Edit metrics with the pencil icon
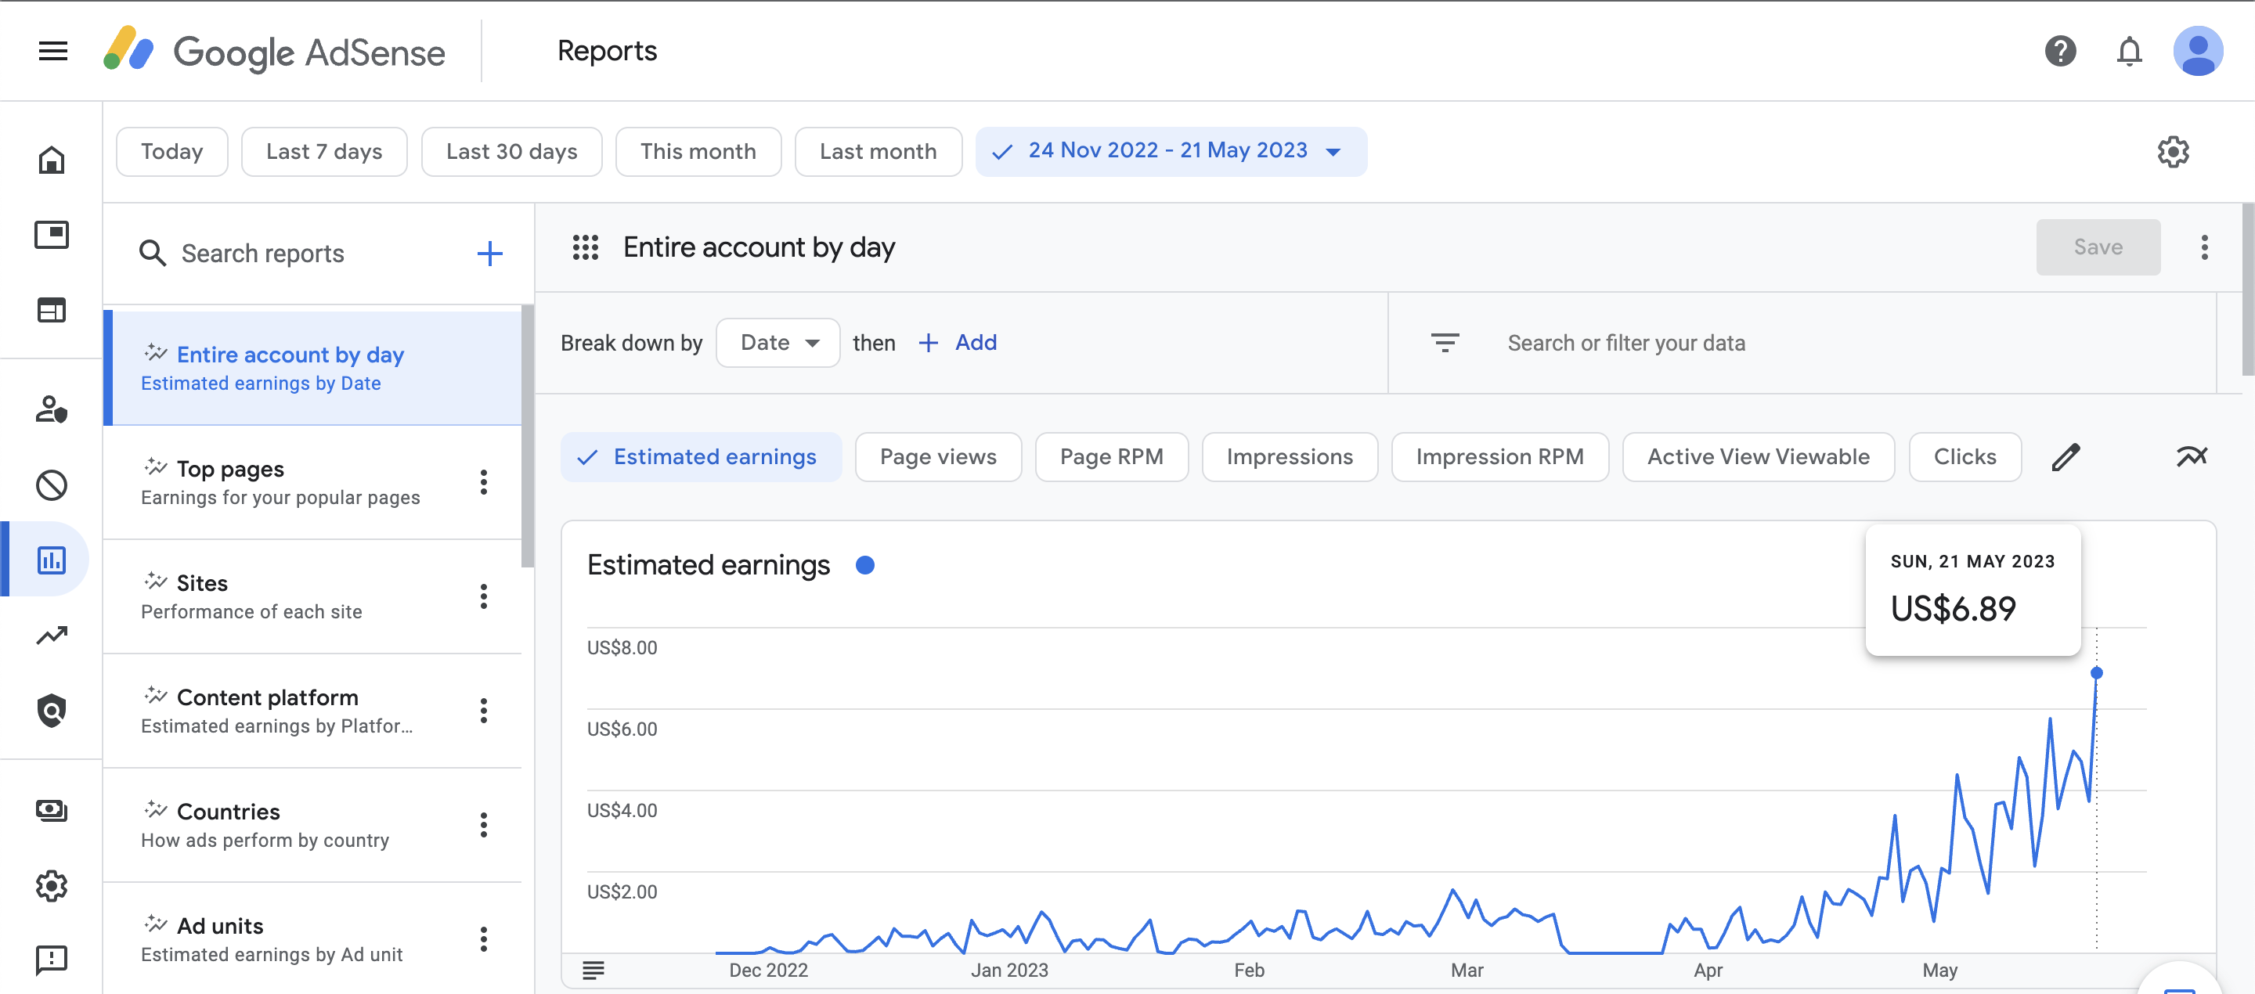Image resolution: width=2255 pixels, height=994 pixels. pos(2065,457)
